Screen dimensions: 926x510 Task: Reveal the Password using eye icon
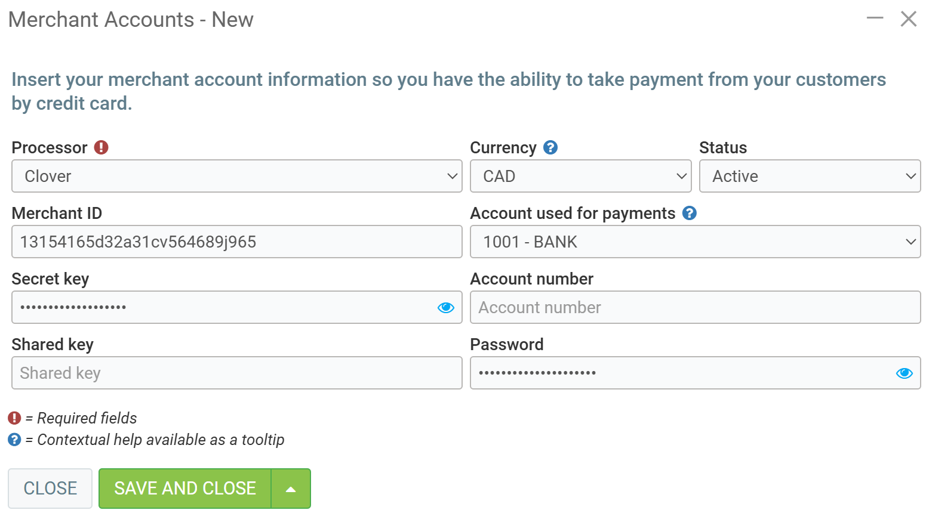coord(905,373)
